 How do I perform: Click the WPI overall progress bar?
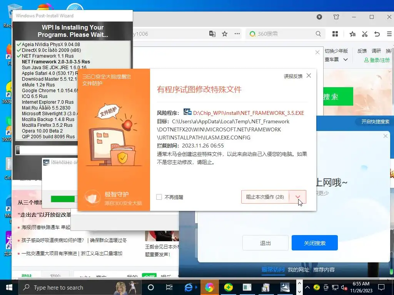click(x=47, y=150)
